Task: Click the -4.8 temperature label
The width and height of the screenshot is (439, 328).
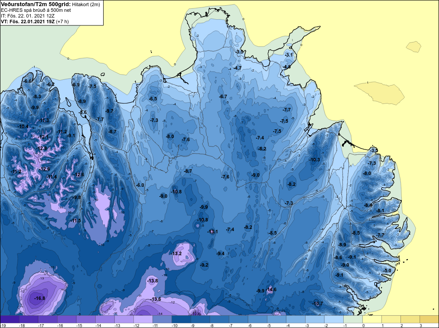Action: [x=286, y=67]
